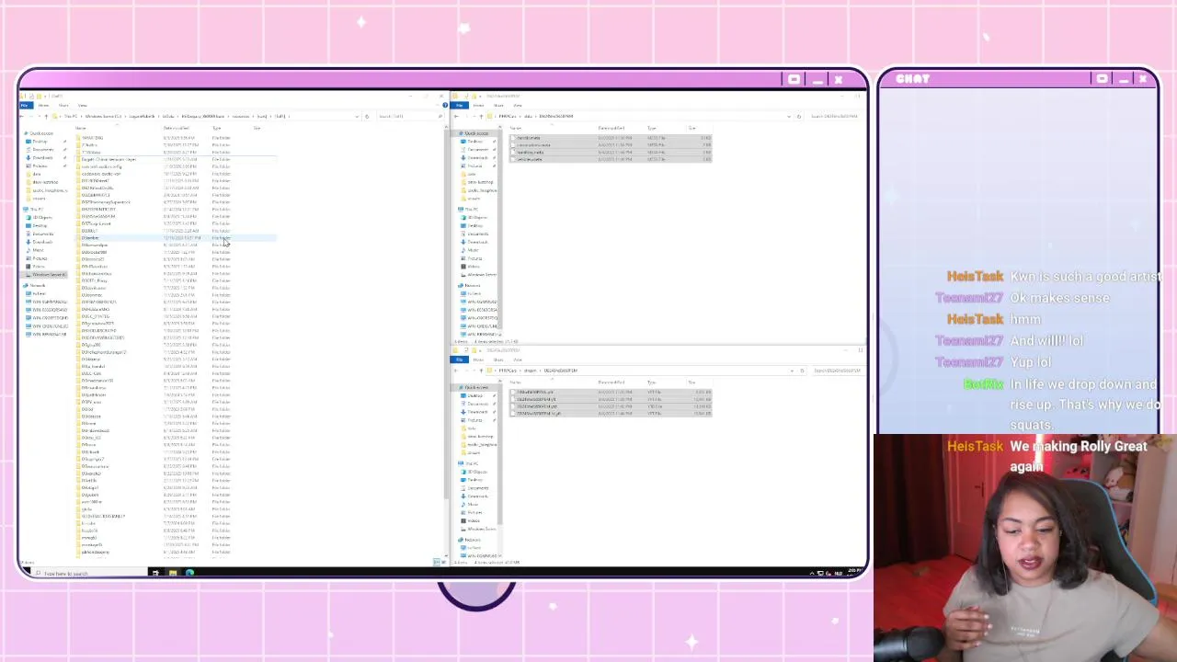This screenshot has height=662, width=1177.
Task: Click top-right window navigation pane scrollbar
Action: (500, 228)
